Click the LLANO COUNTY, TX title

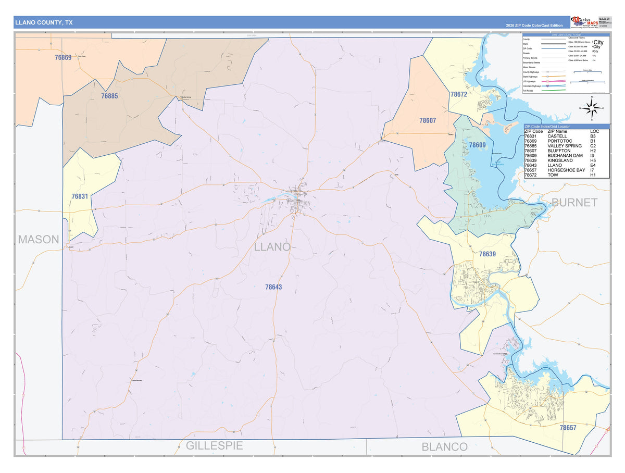[x=44, y=22]
